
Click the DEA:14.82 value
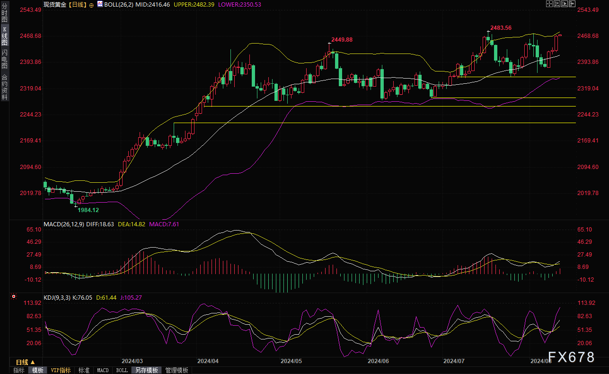pos(131,224)
